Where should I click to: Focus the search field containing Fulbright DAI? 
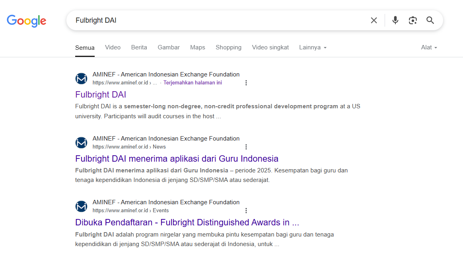pos(218,20)
